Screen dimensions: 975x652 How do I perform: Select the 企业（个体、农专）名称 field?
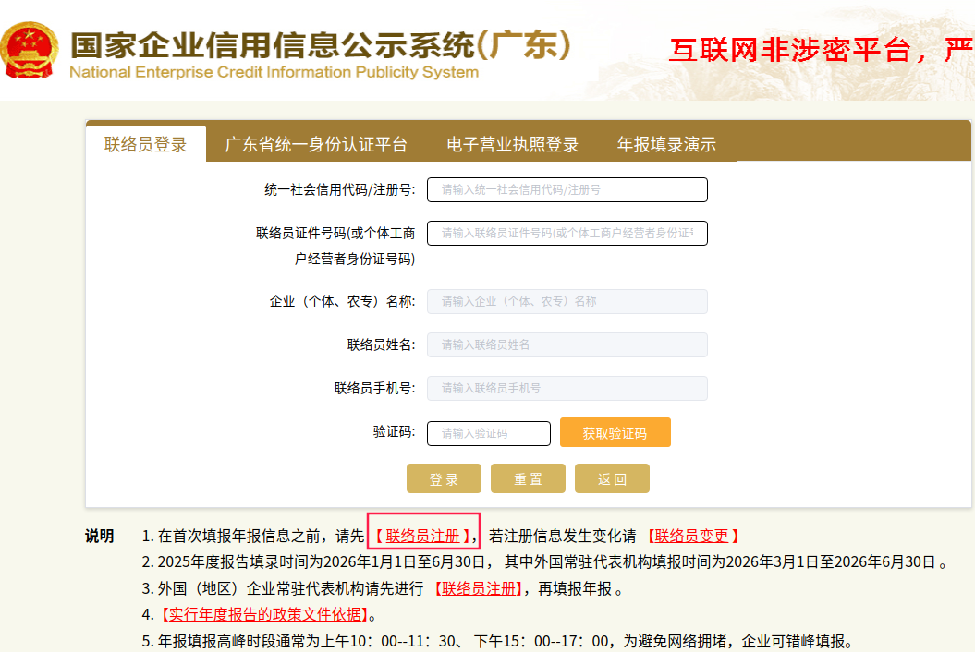tap(567, 301)
